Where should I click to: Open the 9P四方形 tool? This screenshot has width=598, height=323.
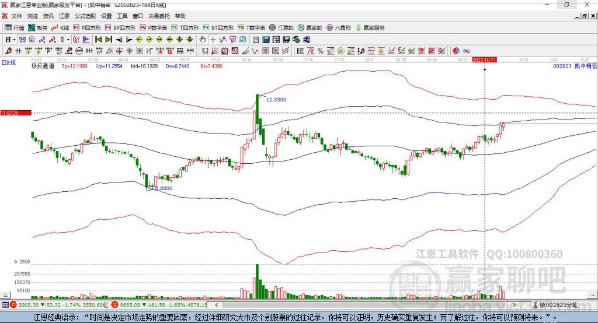coord(120,28)
